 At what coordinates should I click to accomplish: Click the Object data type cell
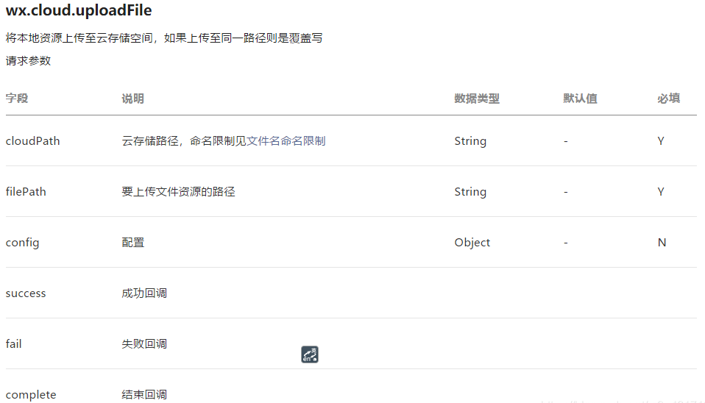click(x=472, y=243)
